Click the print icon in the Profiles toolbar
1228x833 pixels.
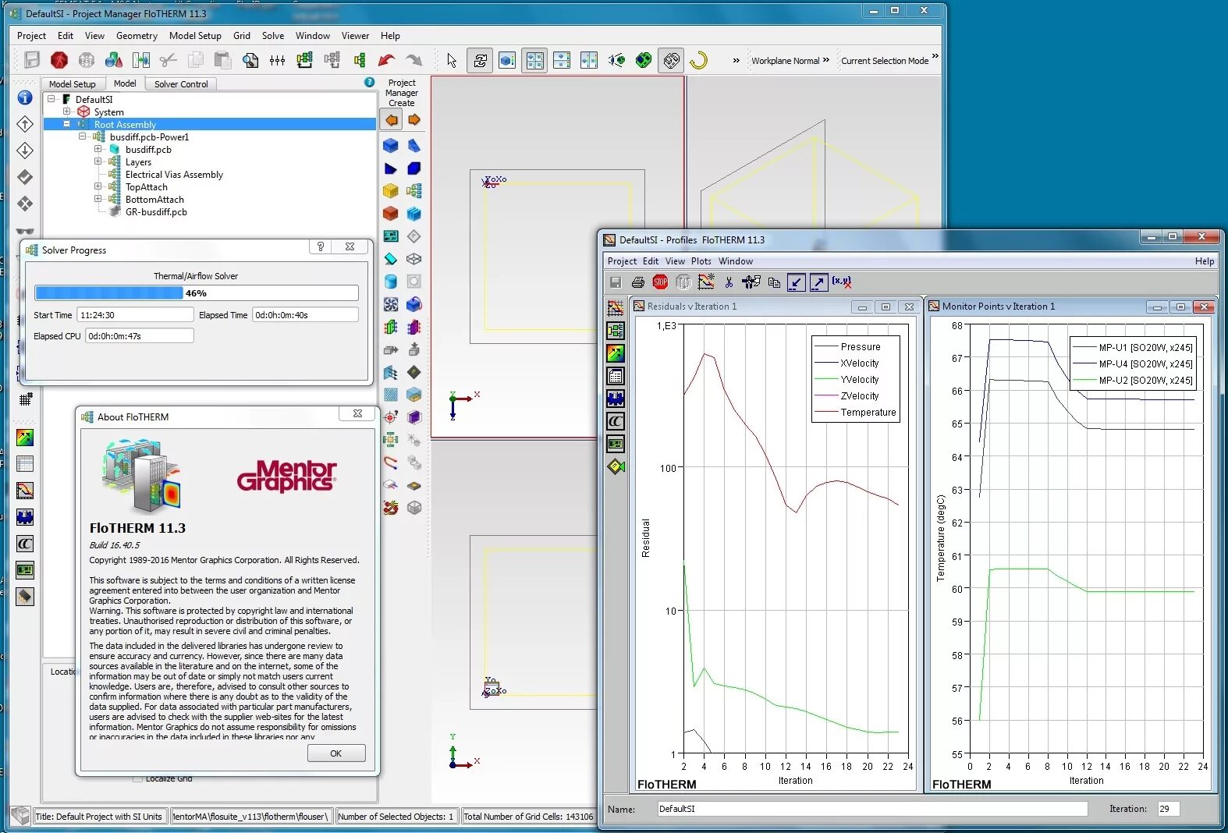637,282
